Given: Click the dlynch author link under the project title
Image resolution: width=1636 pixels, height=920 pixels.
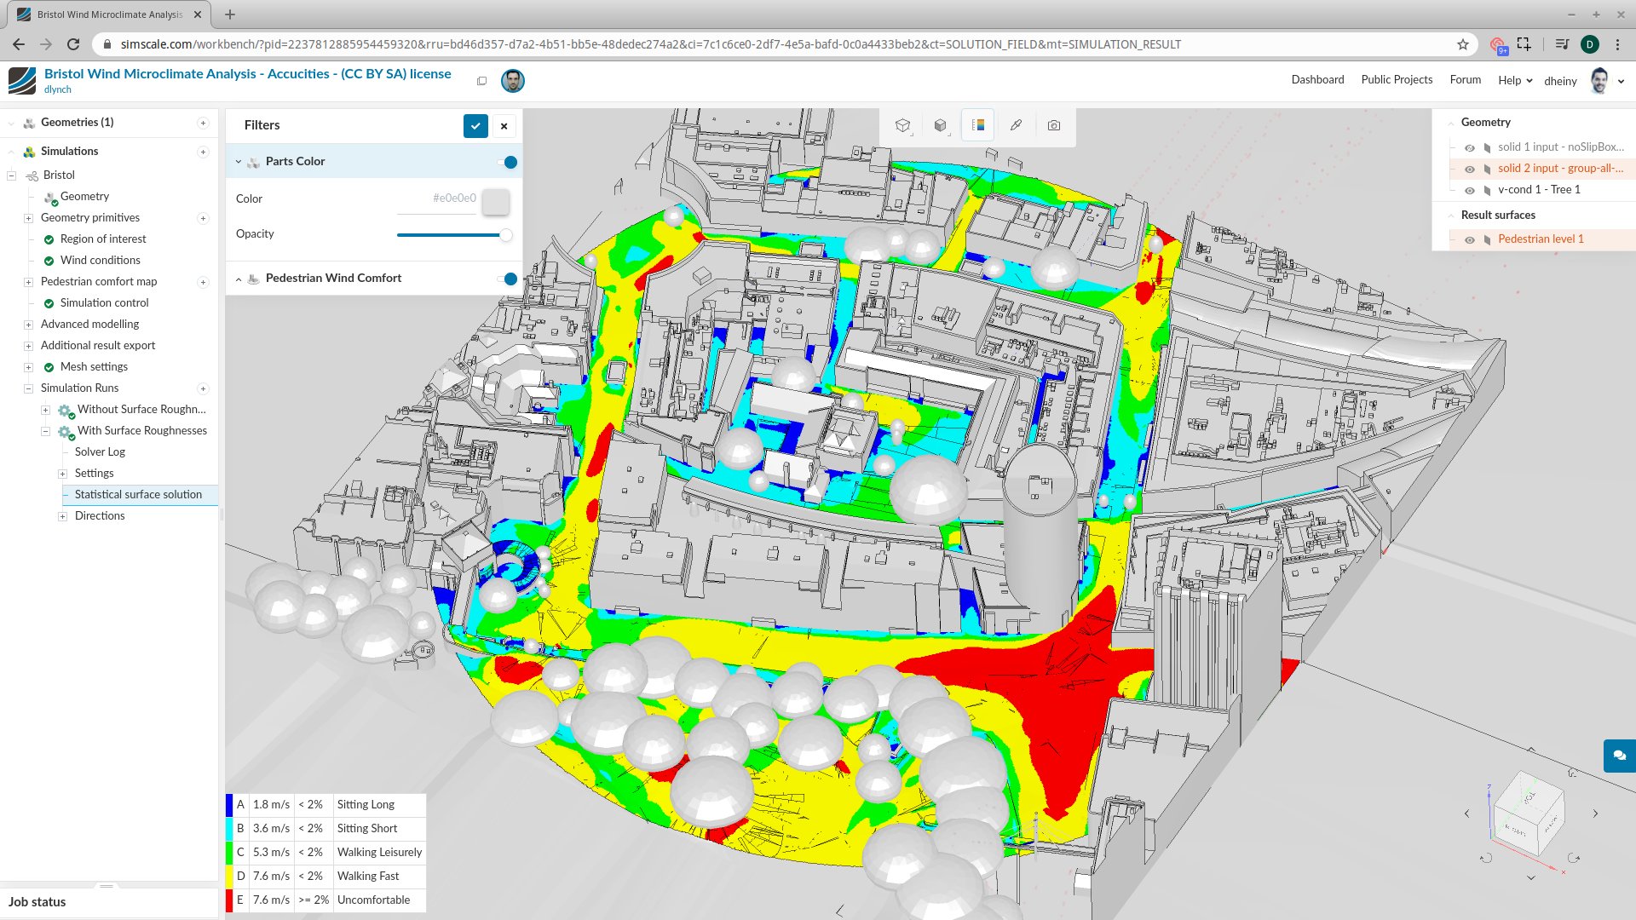Looking at the screenshot, I should [x=57, y=89].
